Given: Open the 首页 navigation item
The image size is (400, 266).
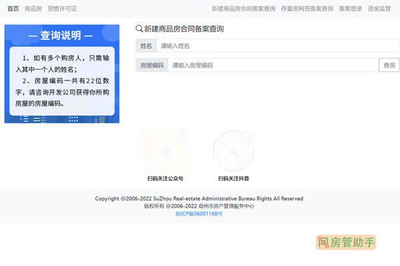Looking at the screenshot, I should click(x=13, y=9).
